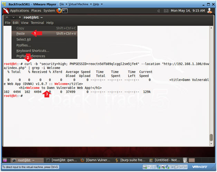
Task: Click the show desktop icon in bottom panel
Action: click(5, 160)
